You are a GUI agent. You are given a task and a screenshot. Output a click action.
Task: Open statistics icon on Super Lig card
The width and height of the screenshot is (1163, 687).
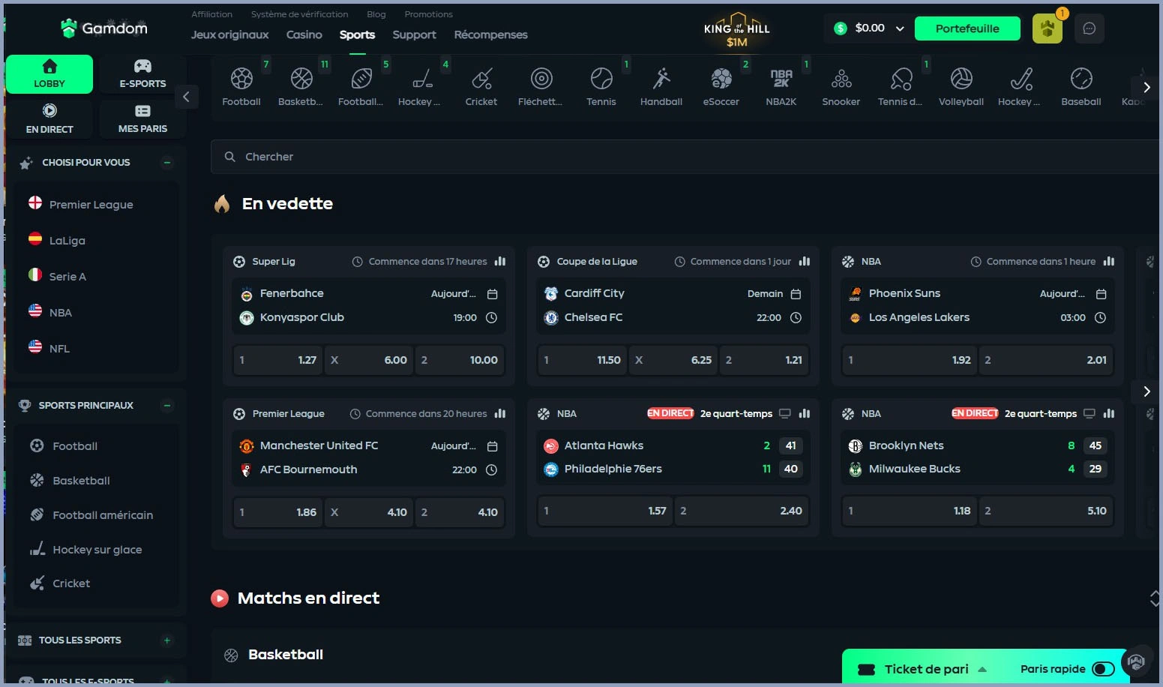click(500, 261)
